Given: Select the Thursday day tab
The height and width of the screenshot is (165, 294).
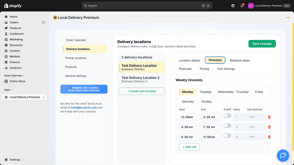Looking at the screenshot, I should pos(242,92).
